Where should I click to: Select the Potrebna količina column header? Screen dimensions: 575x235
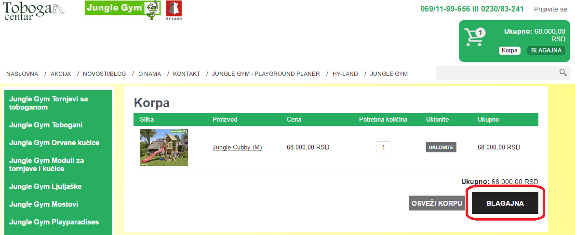tap(383, 120)
